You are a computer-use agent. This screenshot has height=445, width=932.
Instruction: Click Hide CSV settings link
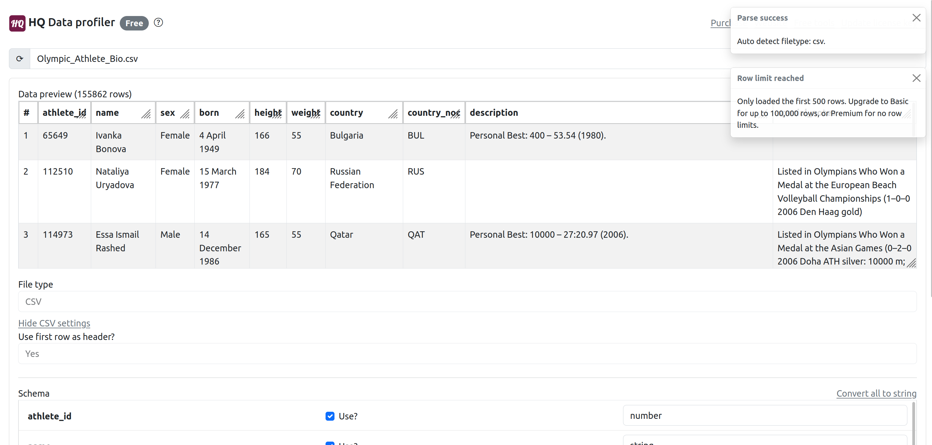[x=54, y=323]
